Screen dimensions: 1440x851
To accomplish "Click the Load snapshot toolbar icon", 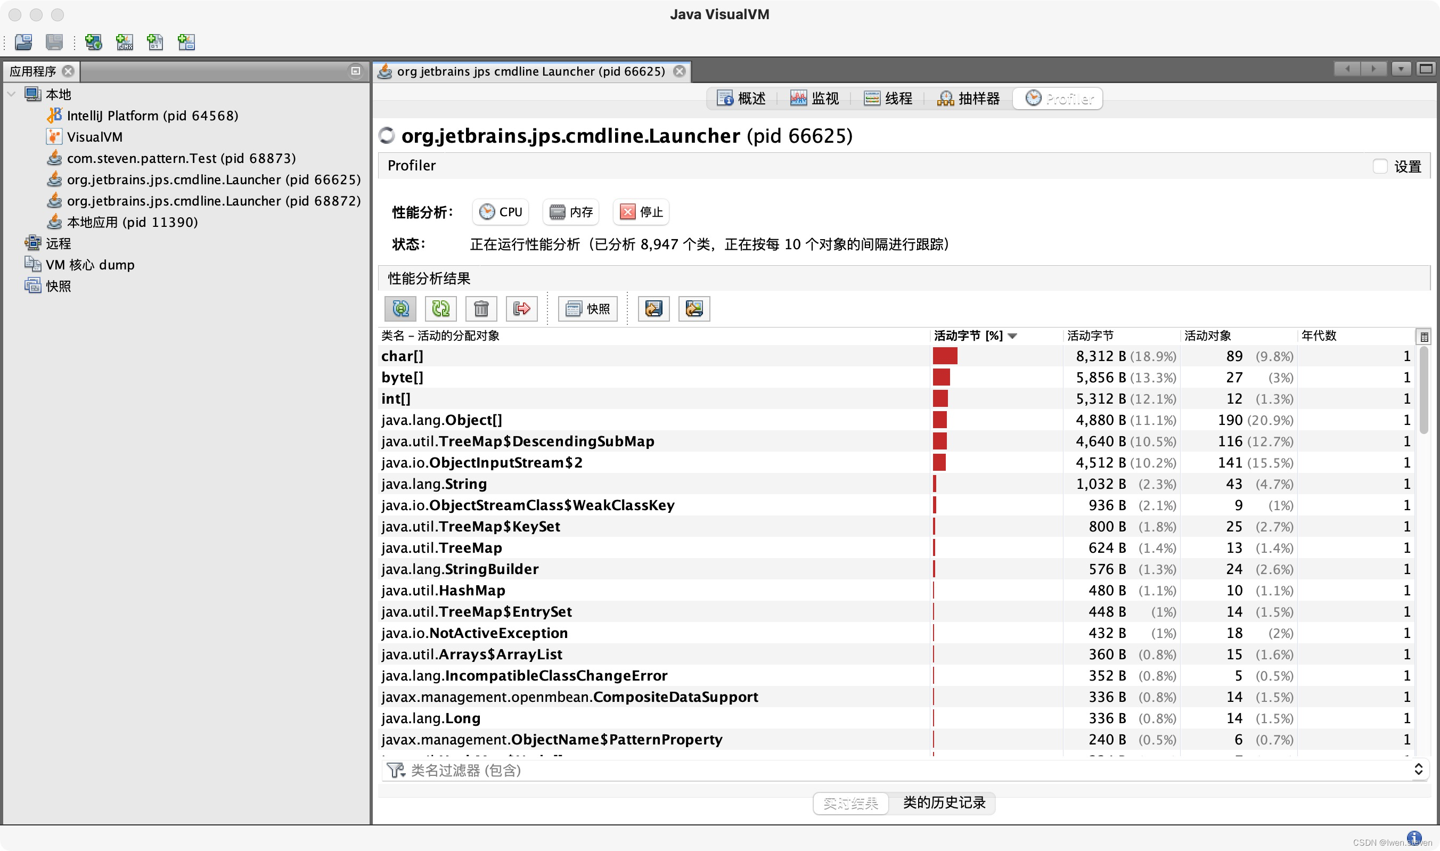I will (23, 42).
